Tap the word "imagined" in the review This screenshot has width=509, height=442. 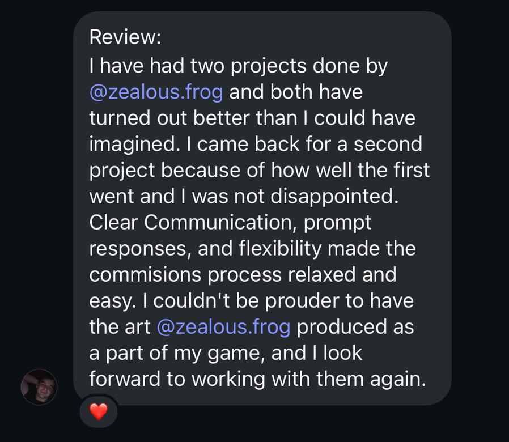pyautogui.click(x=134, y=144)
